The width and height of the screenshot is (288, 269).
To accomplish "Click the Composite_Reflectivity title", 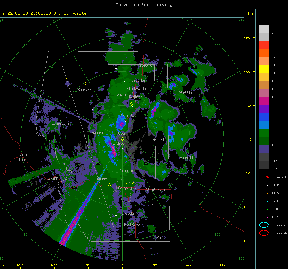I will (x=144, y=5).
